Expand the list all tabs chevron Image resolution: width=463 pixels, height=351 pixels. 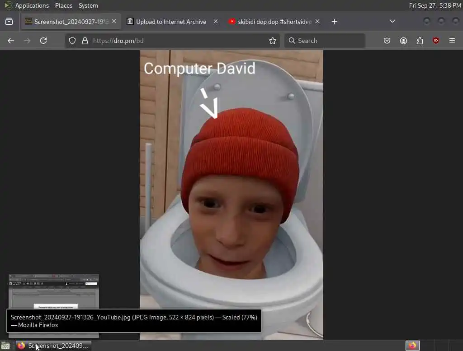(x=392, y=22)
